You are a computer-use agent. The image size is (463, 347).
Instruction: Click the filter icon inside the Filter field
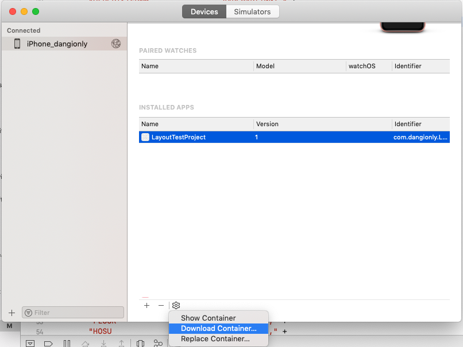pos(28,313)
